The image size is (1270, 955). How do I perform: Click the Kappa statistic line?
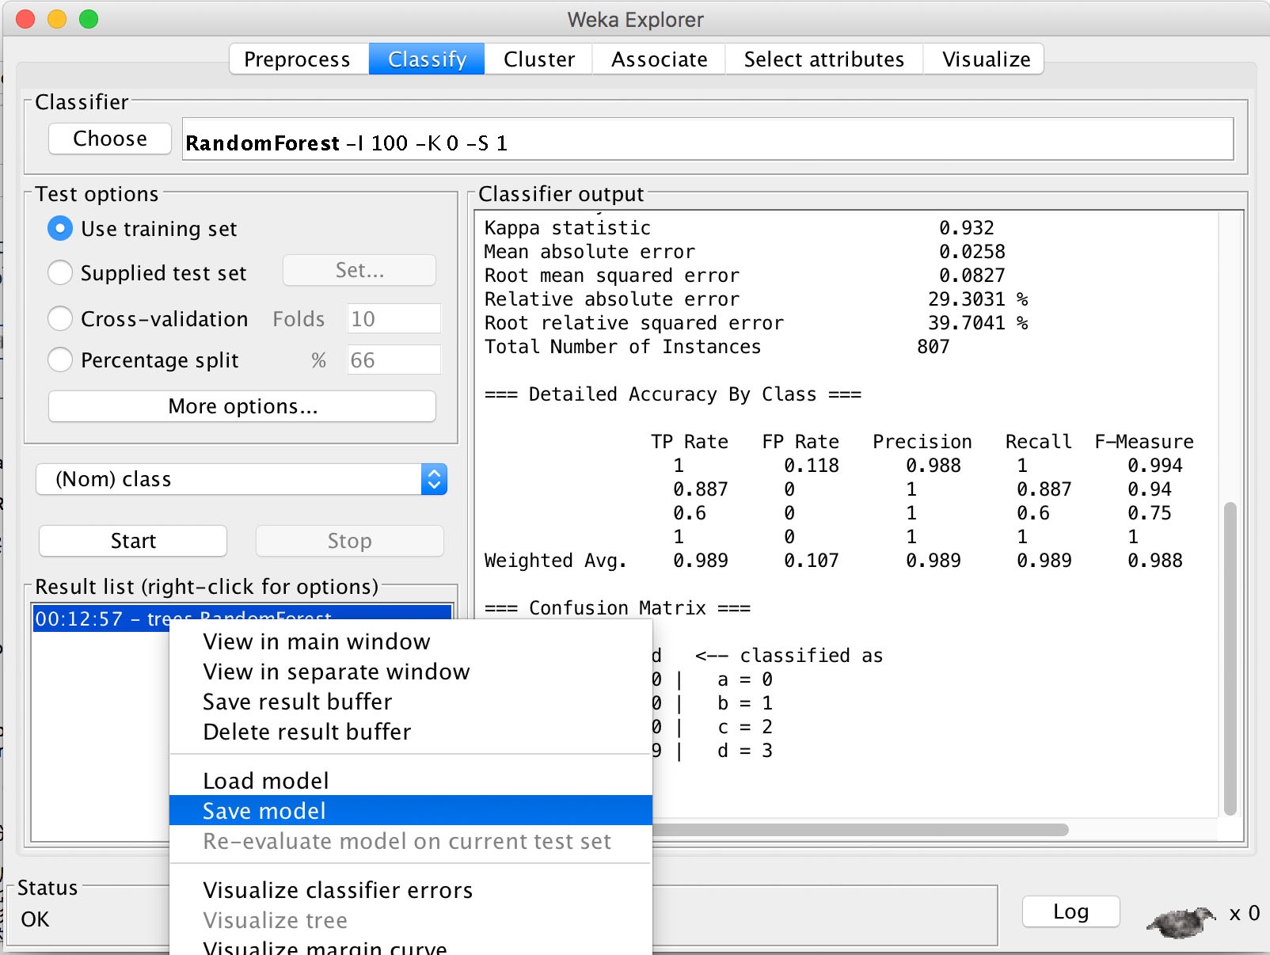(739, 228)
